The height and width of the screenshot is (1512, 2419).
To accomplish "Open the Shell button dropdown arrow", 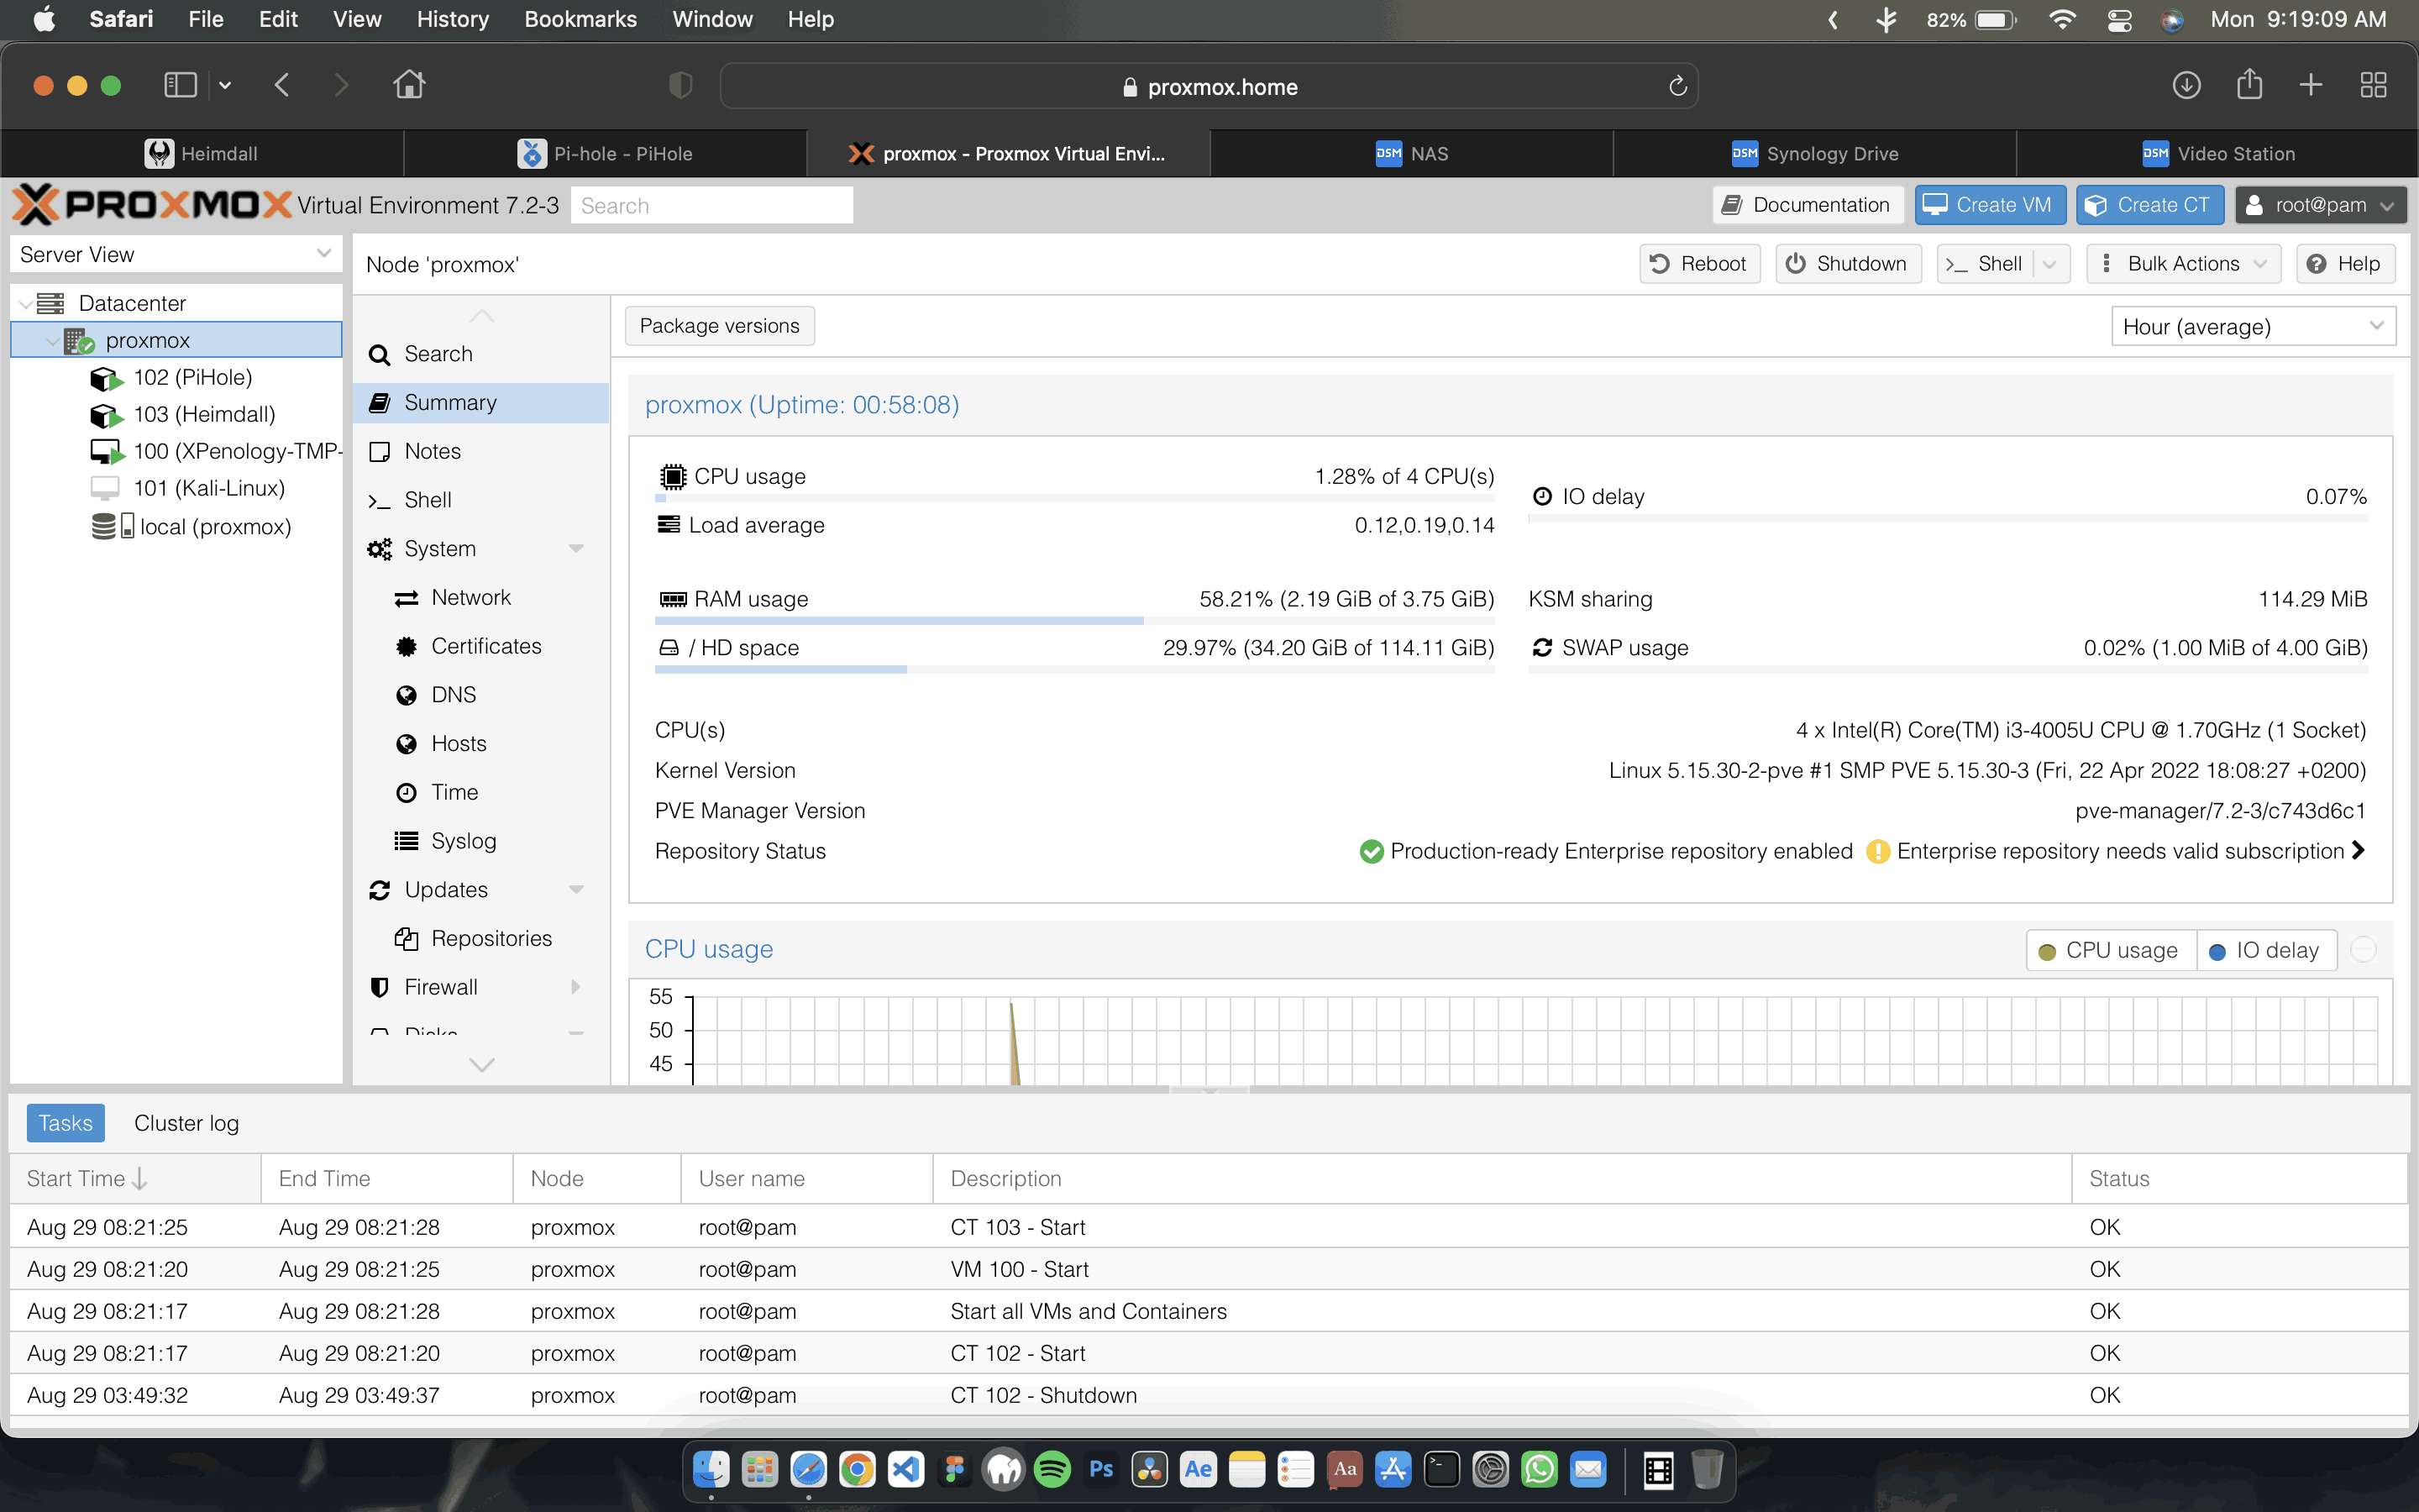I will [2050, 264].
